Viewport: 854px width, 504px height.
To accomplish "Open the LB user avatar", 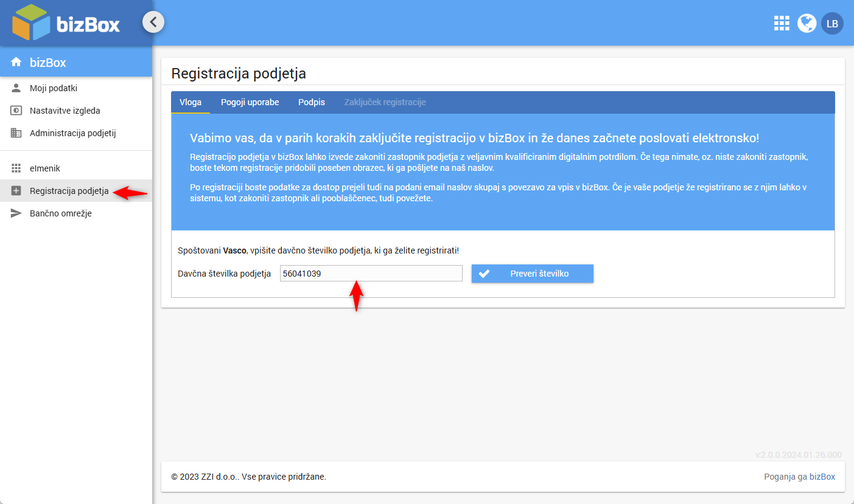I will click(x=832, y=24).
